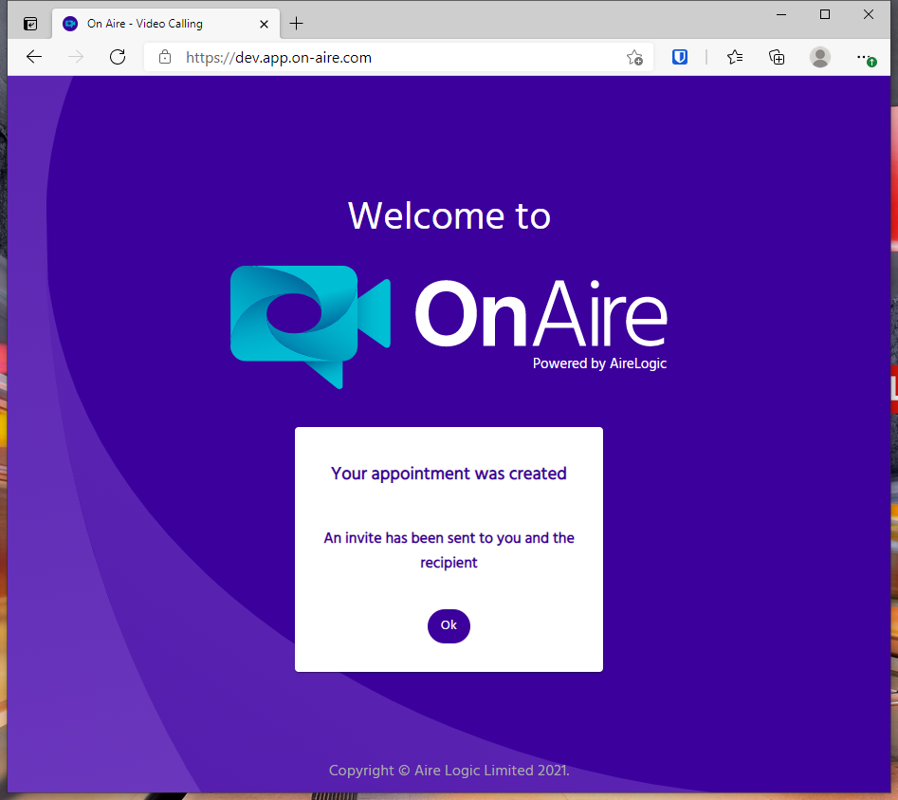898x800 pixels.
Task: Open the Bitwarden extension
Action: tap(680, 57)
